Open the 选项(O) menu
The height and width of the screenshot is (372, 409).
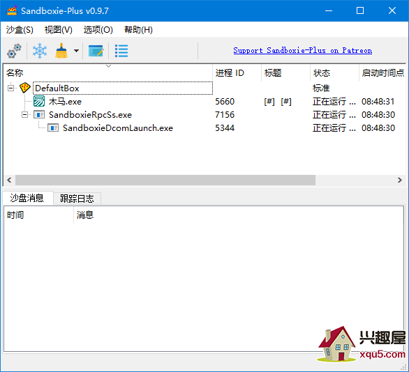pos(98,30)
